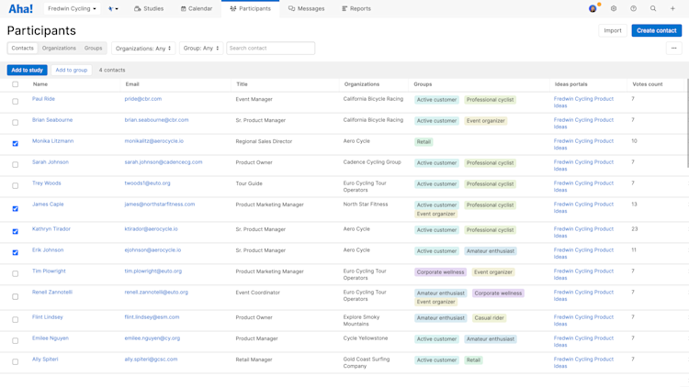Viewport: 689px width, 387px height.
Task: Click the Create contact button
Action: point(657,30)
